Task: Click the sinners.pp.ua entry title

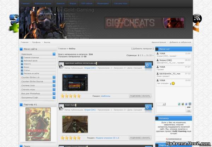Action: [x=81, y=63]
